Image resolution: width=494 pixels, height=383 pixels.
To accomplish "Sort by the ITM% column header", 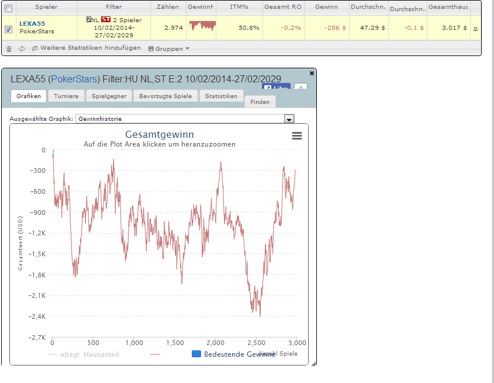I will (239, 7).
